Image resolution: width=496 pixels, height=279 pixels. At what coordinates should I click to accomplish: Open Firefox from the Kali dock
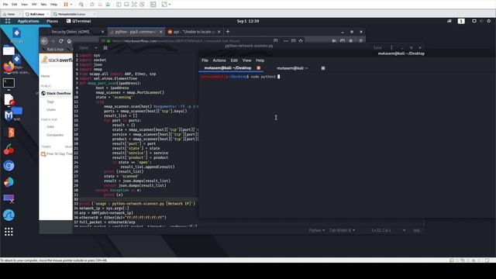click(9, 67)
